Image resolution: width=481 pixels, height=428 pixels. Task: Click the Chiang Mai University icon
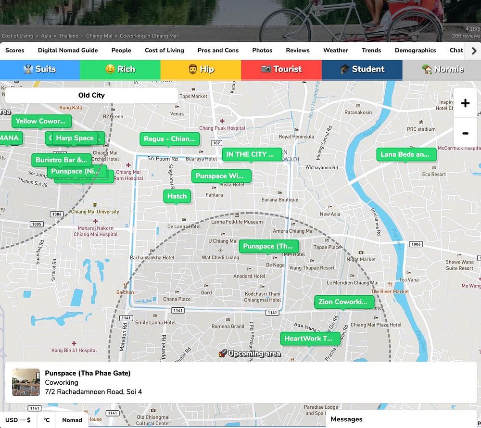pos(95,205)
